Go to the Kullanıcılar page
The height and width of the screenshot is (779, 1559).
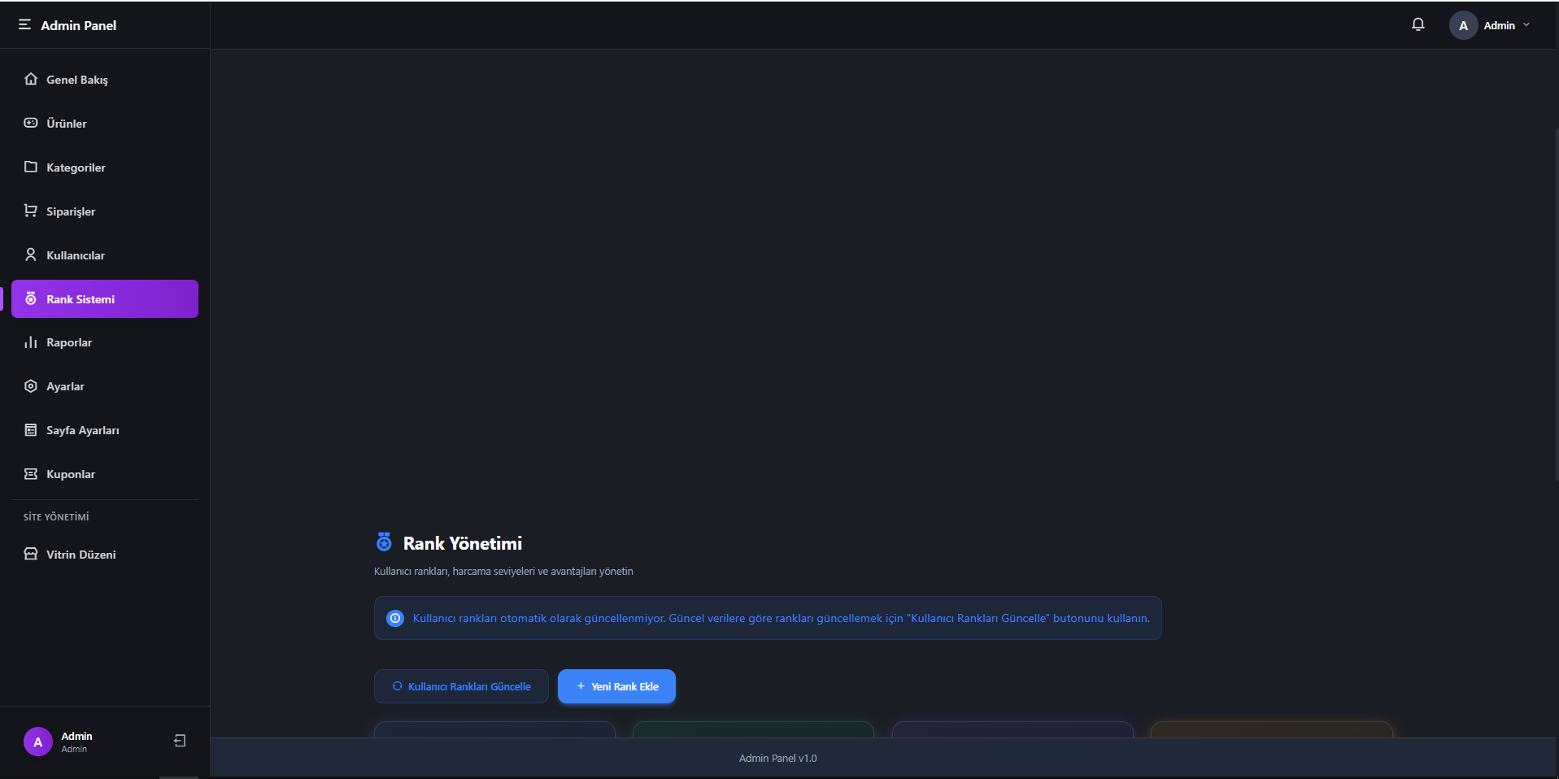click(75, 255)
